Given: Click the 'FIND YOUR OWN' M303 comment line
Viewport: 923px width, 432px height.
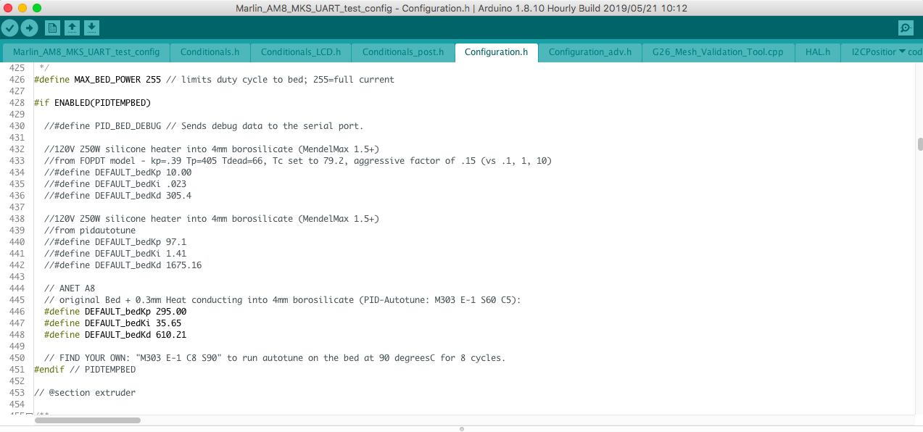Looking at the screenshot, I should pyautogui.click(x=275, y=358).
